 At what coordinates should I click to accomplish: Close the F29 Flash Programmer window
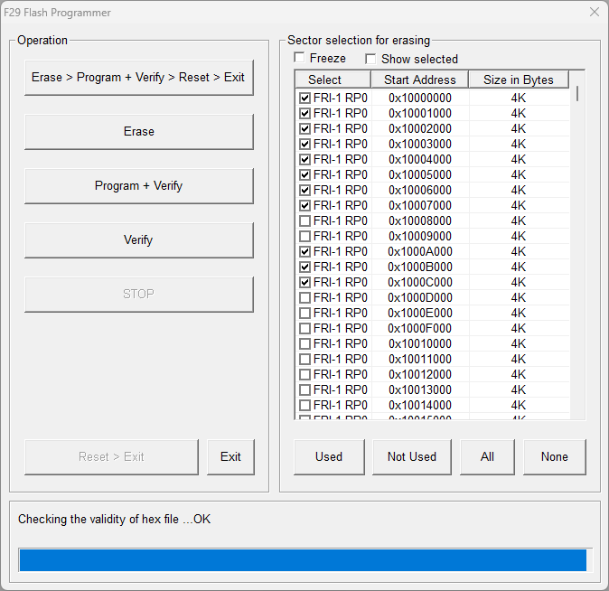click(594, 13)
